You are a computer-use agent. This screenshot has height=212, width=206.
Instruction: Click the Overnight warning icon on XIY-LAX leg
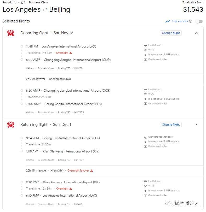tap(71, 189)
